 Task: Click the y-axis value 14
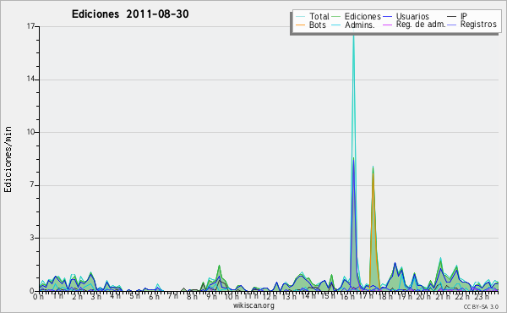click(31, 80)
